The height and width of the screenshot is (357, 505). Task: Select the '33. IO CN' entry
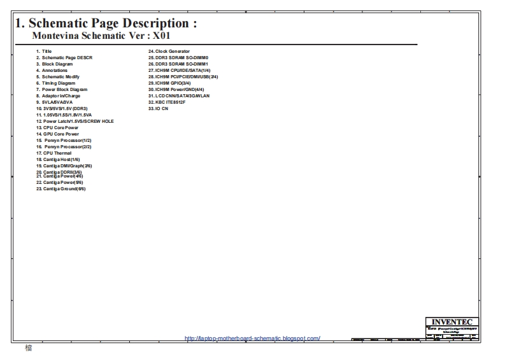tap(158, 109)
